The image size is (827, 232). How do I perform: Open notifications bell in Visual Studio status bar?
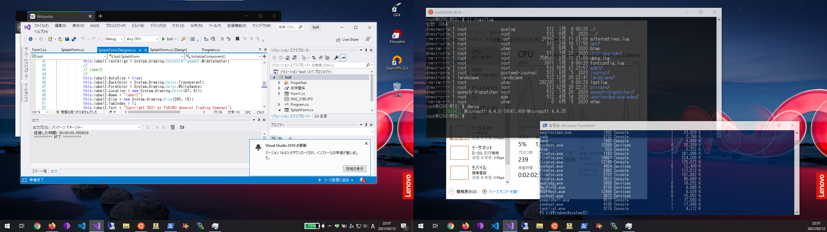[x=362, y=180]
